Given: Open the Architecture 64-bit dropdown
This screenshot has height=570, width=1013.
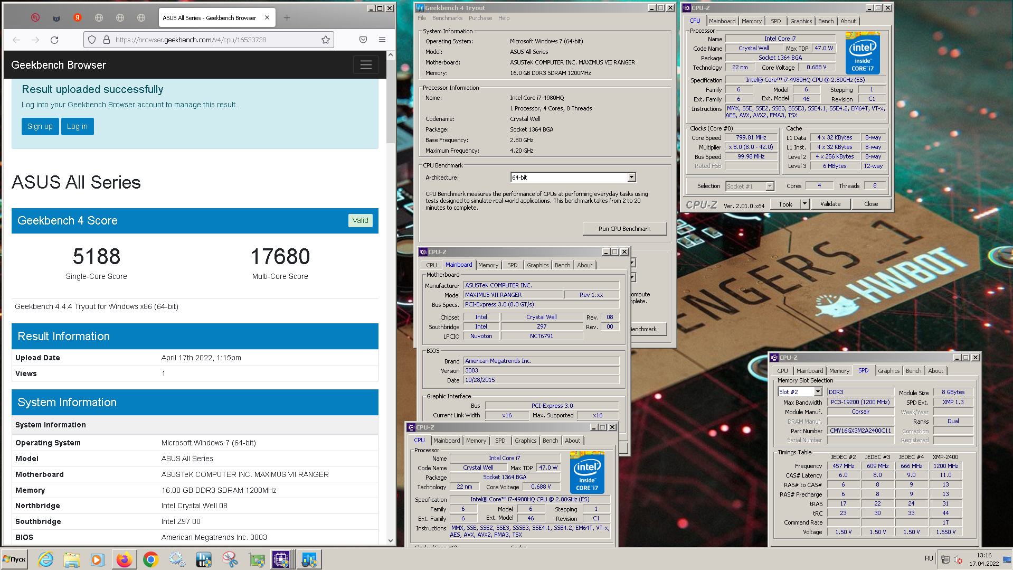Looking at the screenshot, I should click(x=632, y=177).
